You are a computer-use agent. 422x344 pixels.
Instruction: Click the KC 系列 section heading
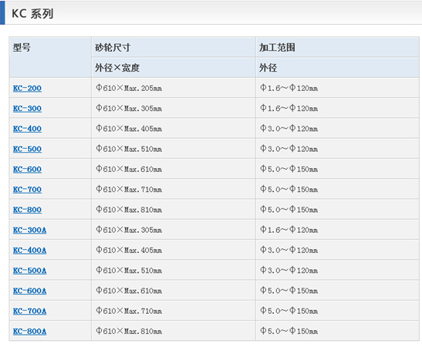tap(32, 13)
